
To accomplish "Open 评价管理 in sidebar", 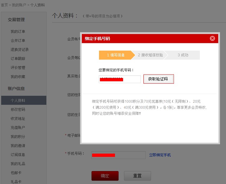I will coord(18,68).
